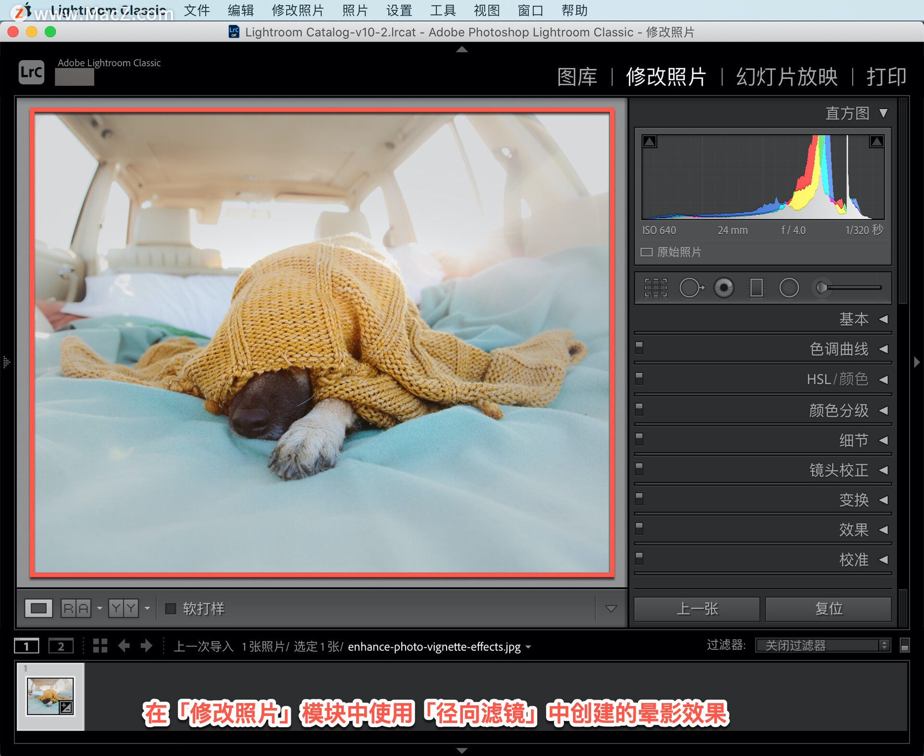Go to next photo arrow

(x=146, y=646)
